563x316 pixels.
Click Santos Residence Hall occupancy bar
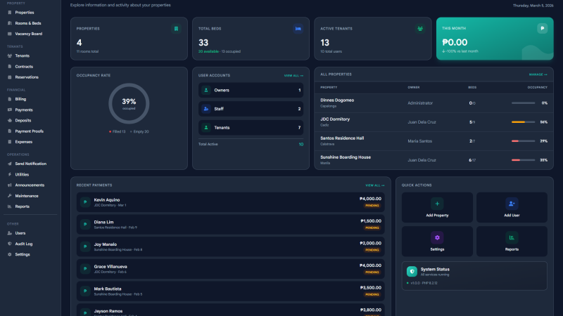pos(523,141)
